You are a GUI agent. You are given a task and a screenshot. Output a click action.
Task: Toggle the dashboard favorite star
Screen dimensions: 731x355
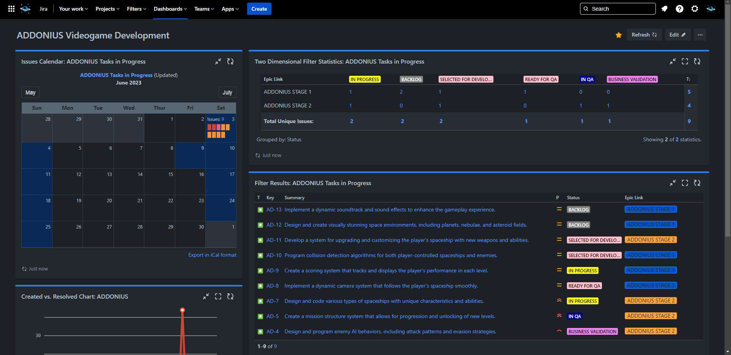click(x=619, y=35)
